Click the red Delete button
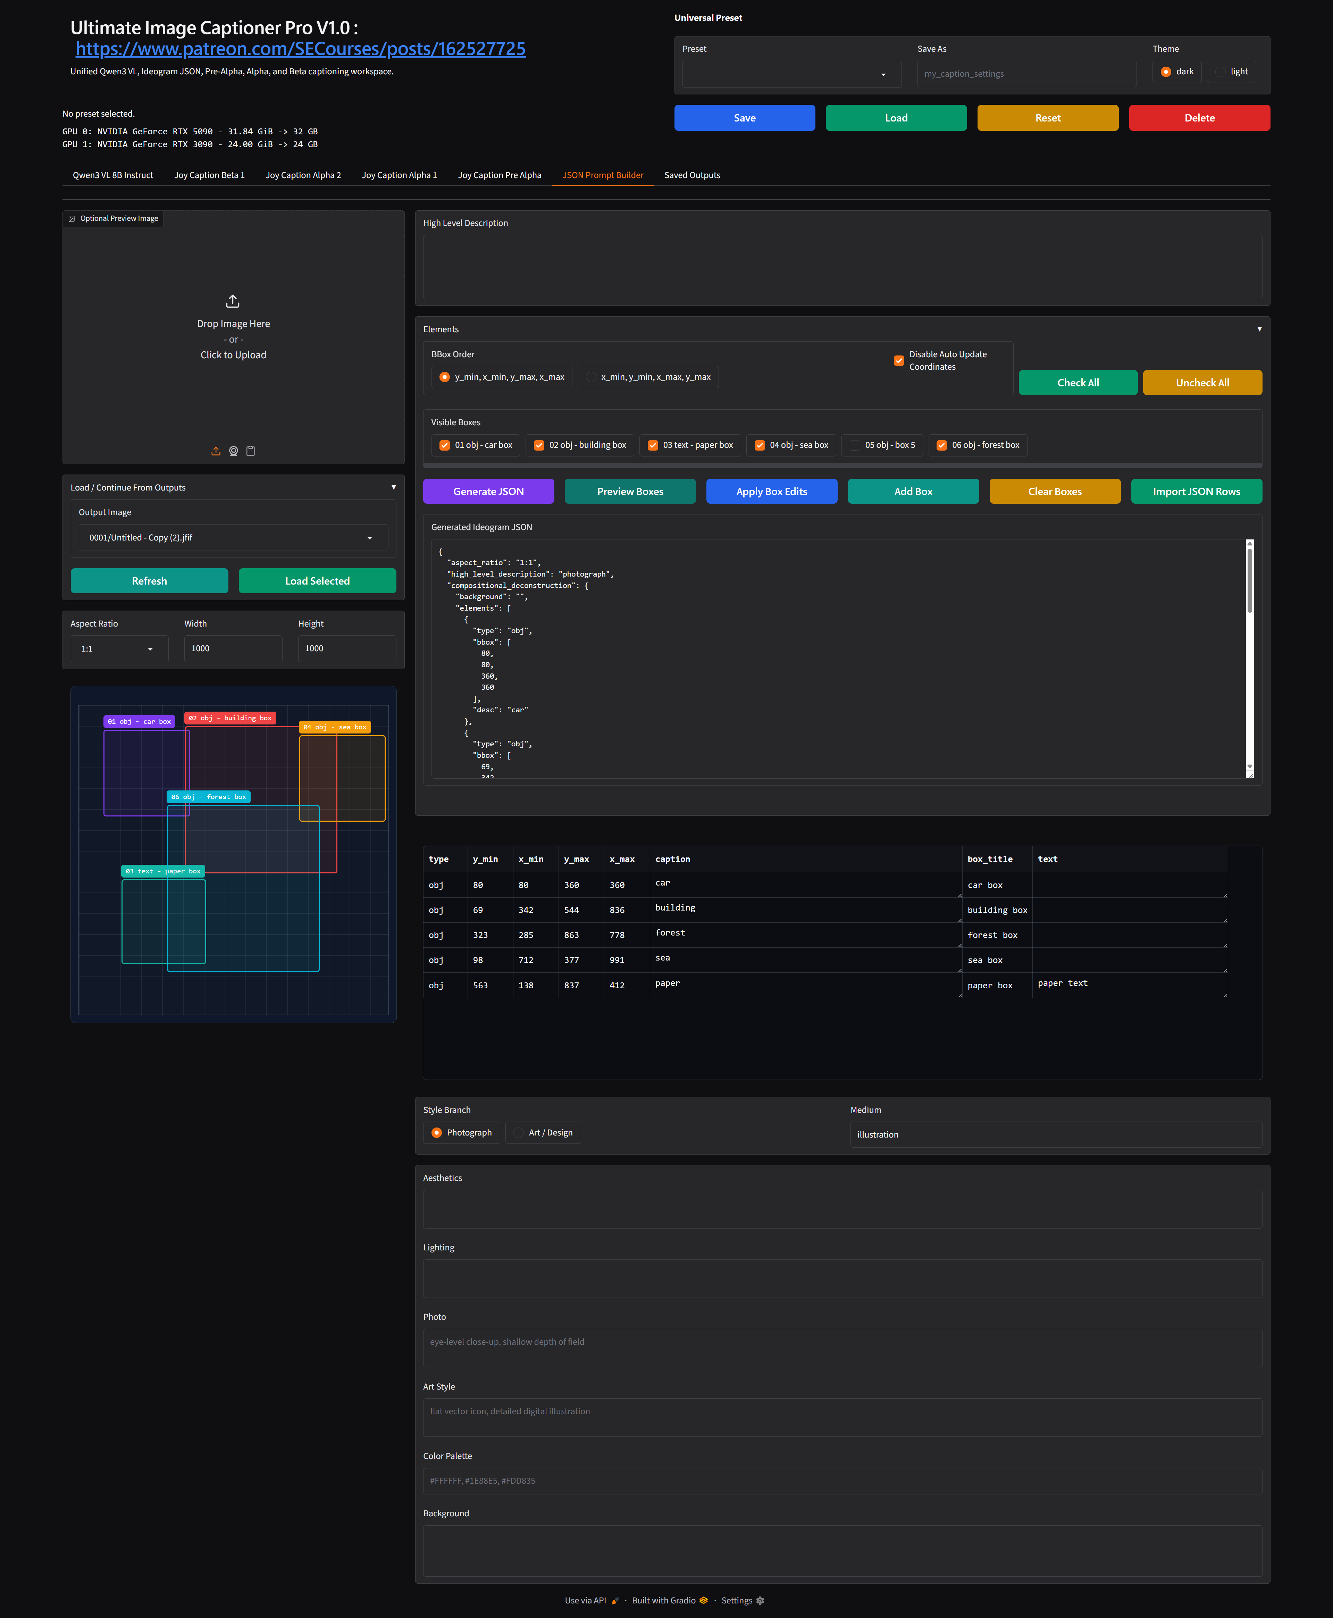Image resolution: width=1333 pixels, height=1618 pixels. click(x=1199, y=118)
